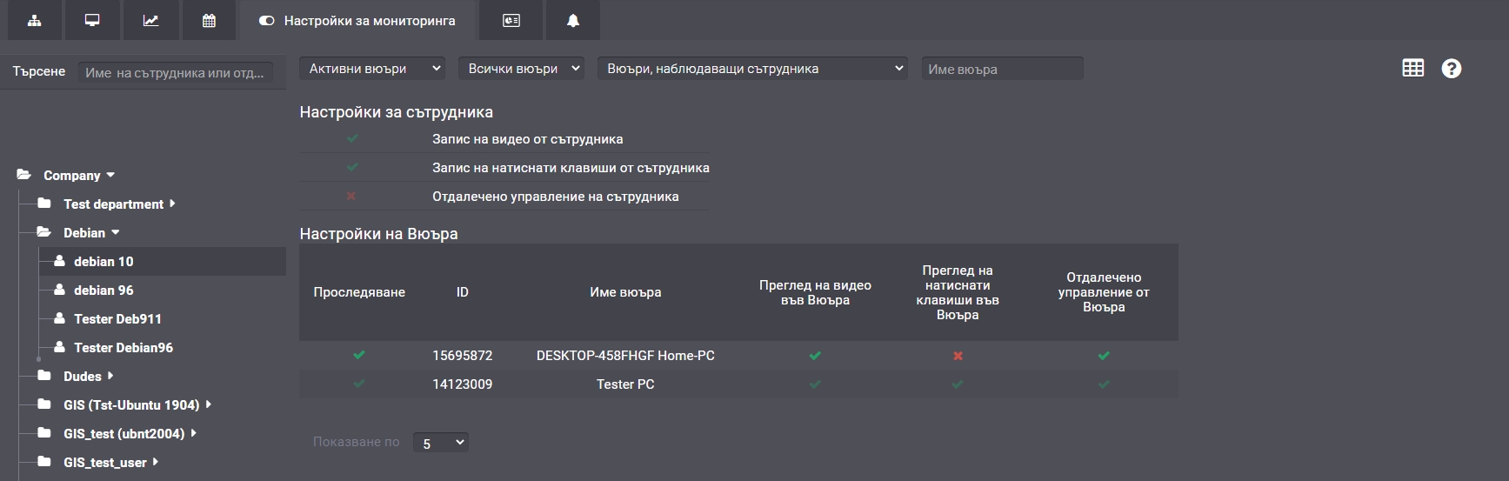The image size is (1509, 481).
Task: Click the Dudes folder icon
Action: (x=43, y=376)
